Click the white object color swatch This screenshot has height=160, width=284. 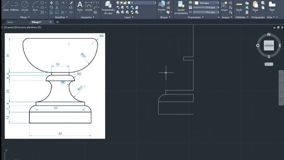[197, 3]
